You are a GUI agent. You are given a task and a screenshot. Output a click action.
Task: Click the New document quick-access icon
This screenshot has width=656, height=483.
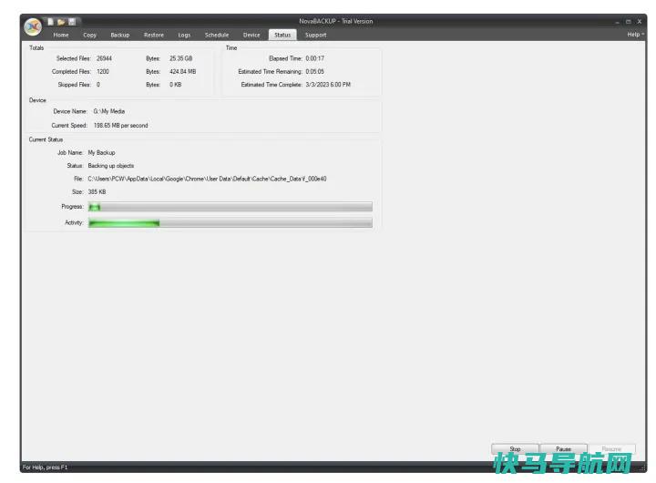point(50,21)
